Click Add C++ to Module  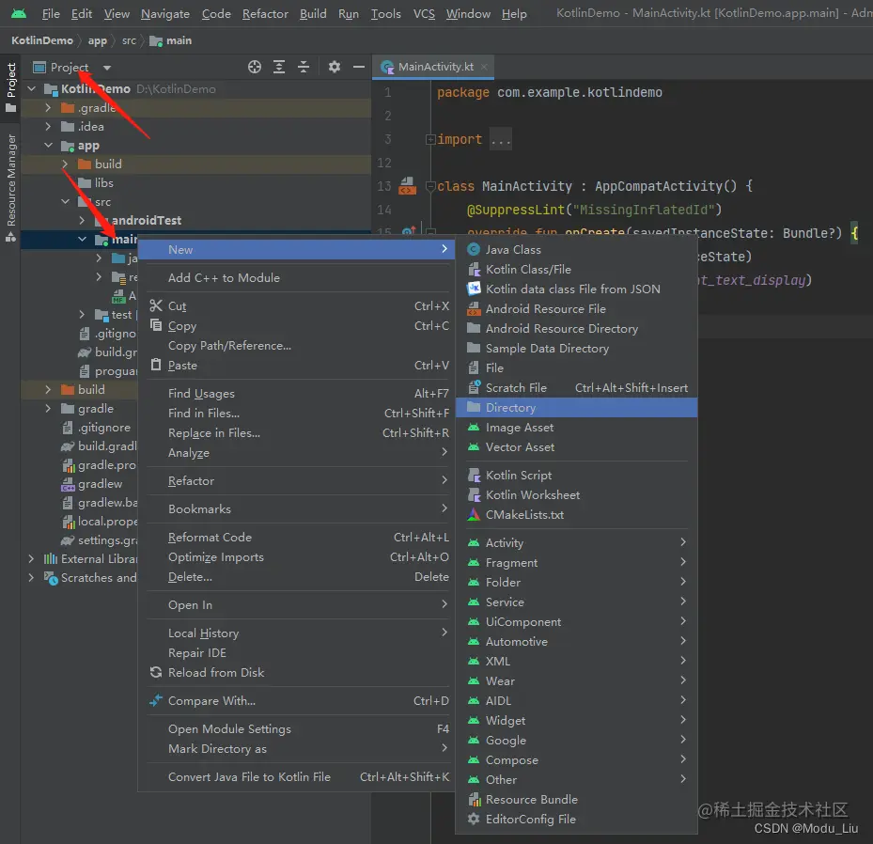297,278
